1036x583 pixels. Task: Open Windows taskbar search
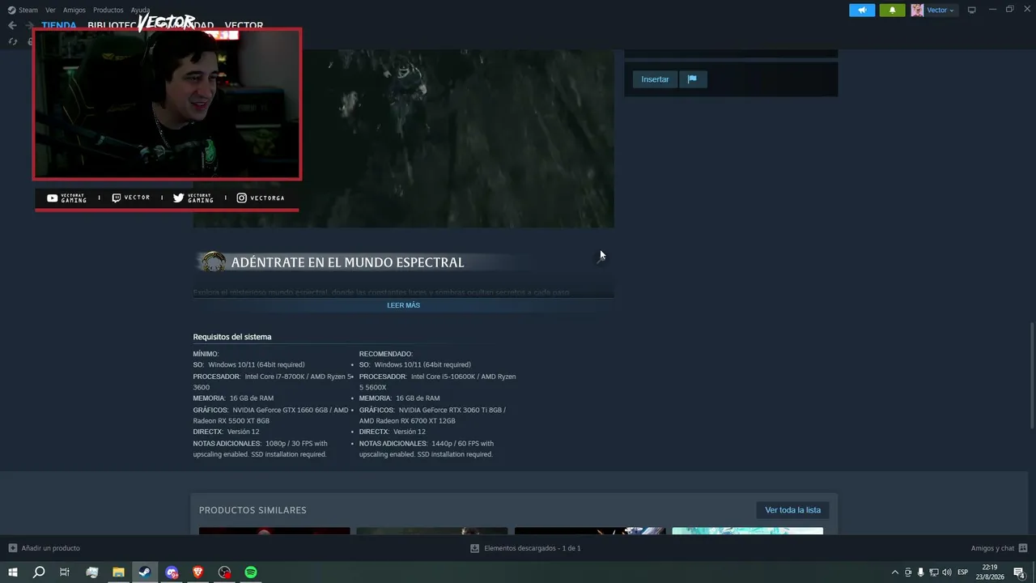click(x=38, y=572)
